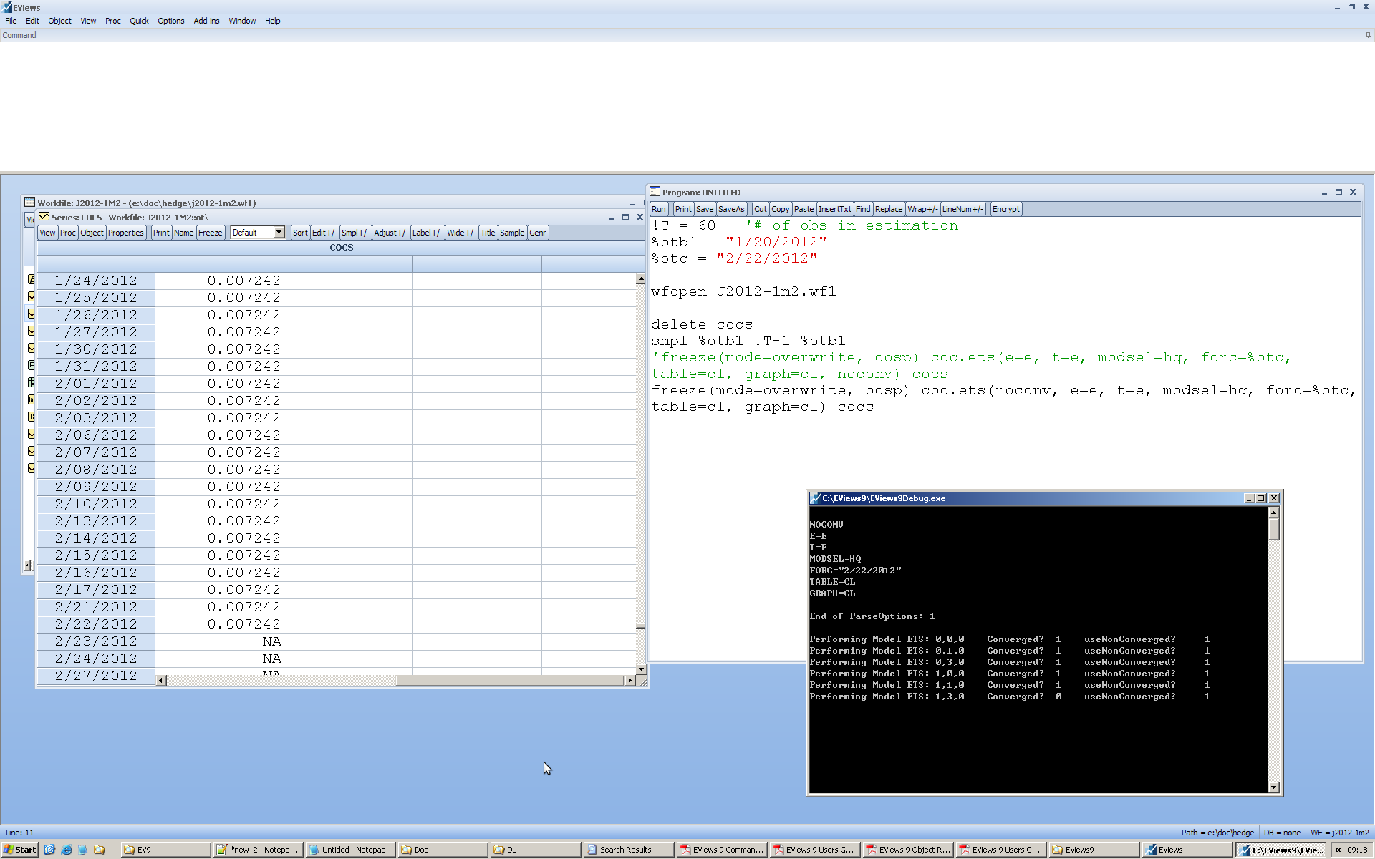Click the Start button
The image size is (1375, 859).
[x=19, y=850]
